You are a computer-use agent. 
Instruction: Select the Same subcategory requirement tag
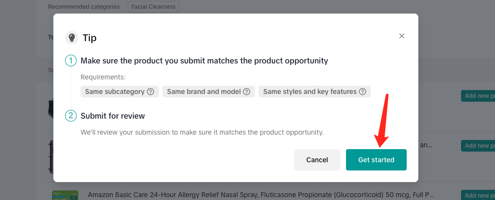tap(115, 92)
